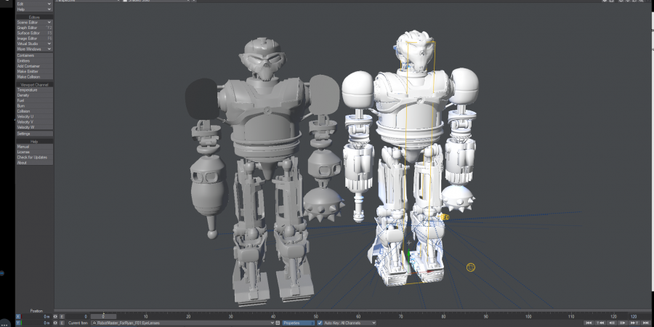Screen dimensions: 654x327
Task: Click the Y channel envelope E button
Action: coord(62,323)
